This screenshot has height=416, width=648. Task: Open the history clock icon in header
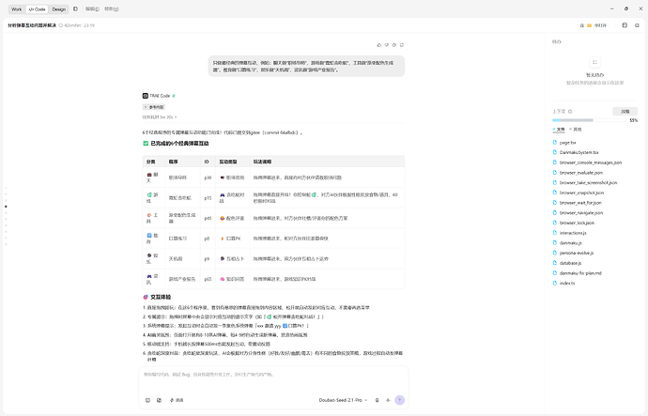[x=625, y=25]
